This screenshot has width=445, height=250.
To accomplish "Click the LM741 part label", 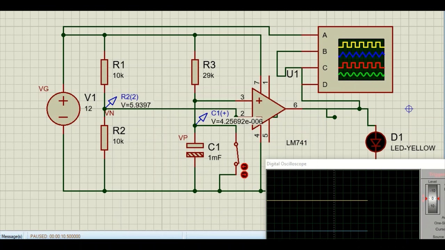I will tap(297, 143).
